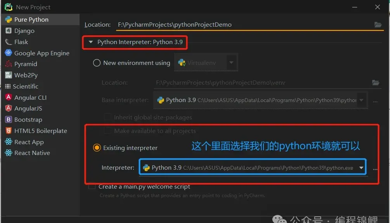This screenshot has height=223, width=390.
Task: Browse for the venv location folder
Action: pos(376,82)
